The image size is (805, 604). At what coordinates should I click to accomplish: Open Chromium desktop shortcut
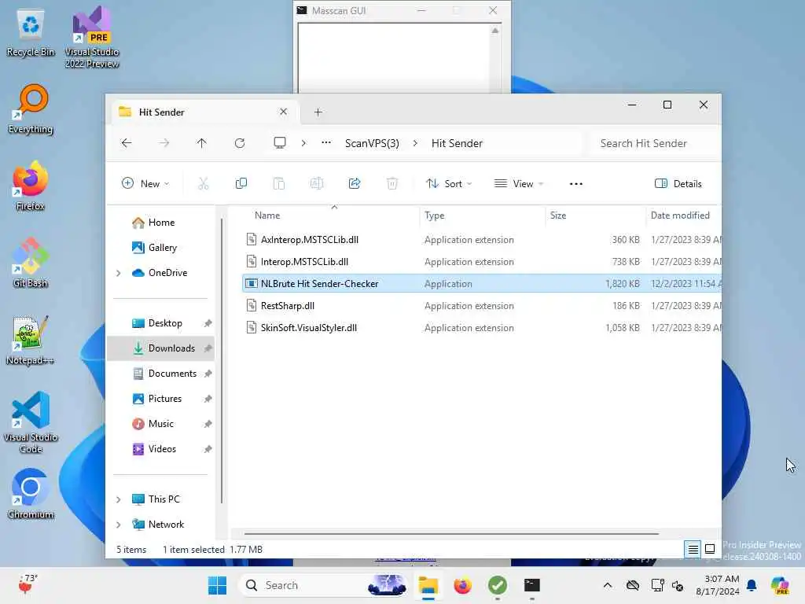click(x=31, y=494)
